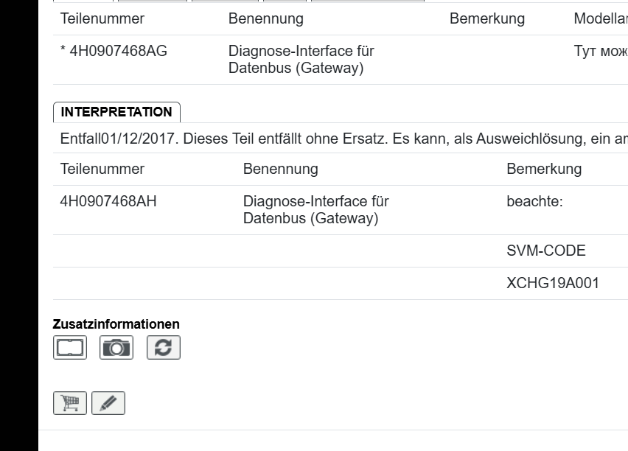This screenshot has width=628, height=451.
Task: Click the Zusatzinformationen heading
Action: click(x=118, y=324)
